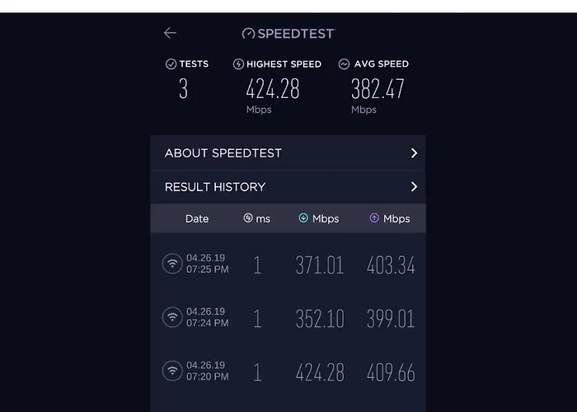Open the Result History menu row

(x=288, y=187)
